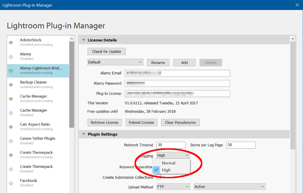Choose Normal in the logging list
Screen dimensions: 303x193
point(171,163)
